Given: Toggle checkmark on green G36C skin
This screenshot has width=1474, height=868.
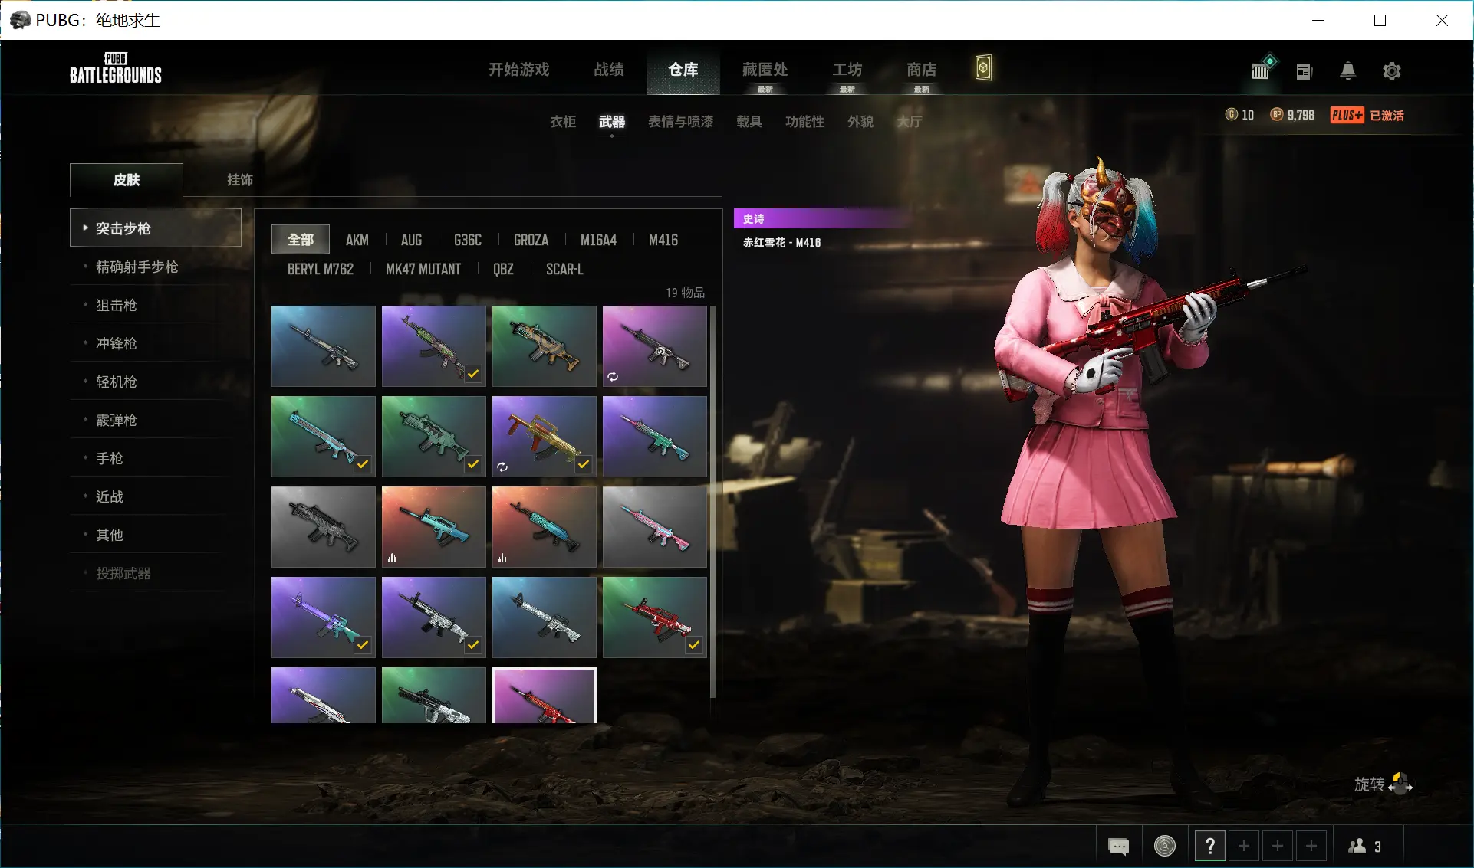Looking at the screenshot, I should 473,464.
